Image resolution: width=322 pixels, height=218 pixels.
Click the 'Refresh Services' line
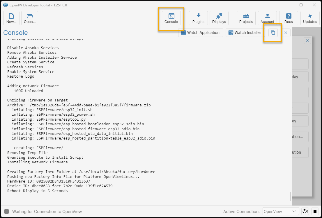(25, 67)
